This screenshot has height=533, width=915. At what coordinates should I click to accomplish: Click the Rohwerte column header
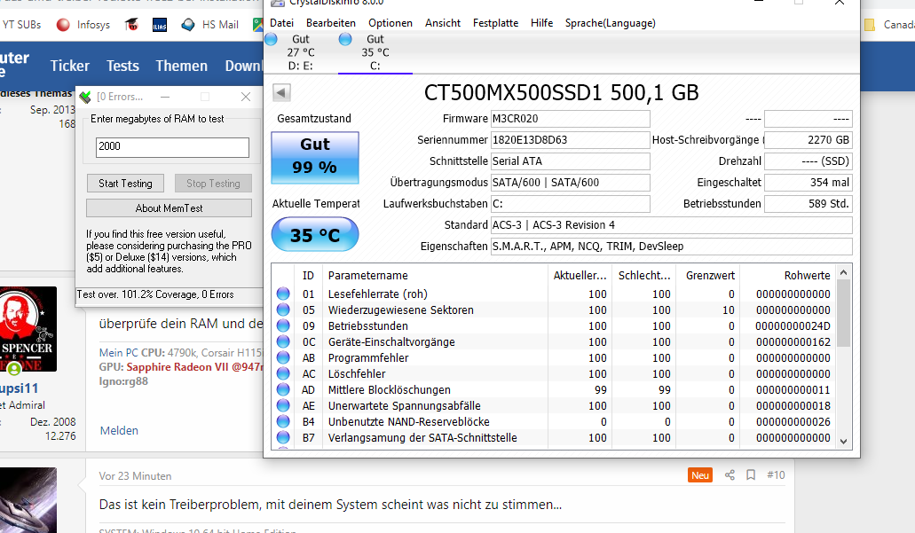coord(787,275)
